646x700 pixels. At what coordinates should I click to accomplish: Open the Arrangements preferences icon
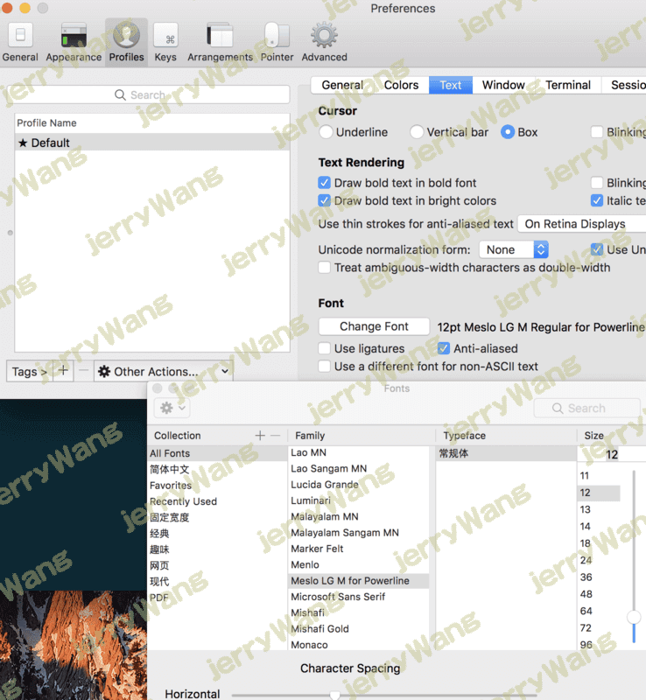click(x=220, y=36)
